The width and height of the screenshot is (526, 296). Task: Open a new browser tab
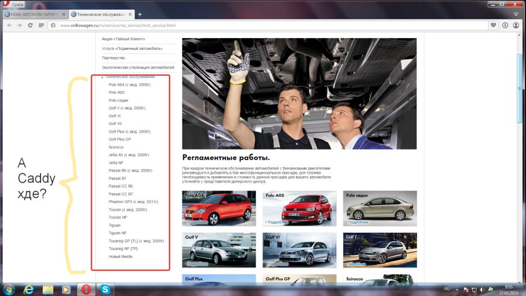point(140,14)
